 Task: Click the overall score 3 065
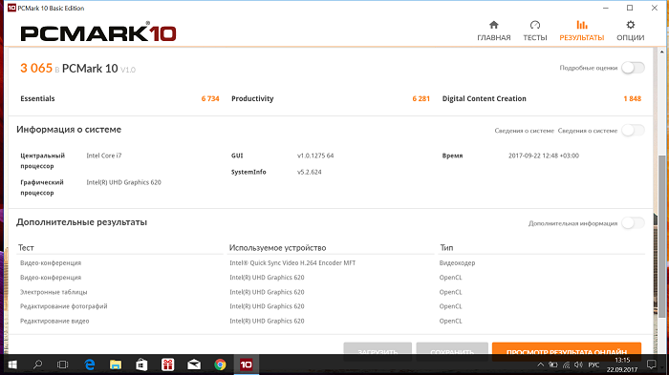pyautogui.click(x=36, y=68)
